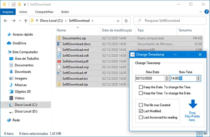Increase New Time with up spinner
This screenshot has width=210, height=137.
198,77
